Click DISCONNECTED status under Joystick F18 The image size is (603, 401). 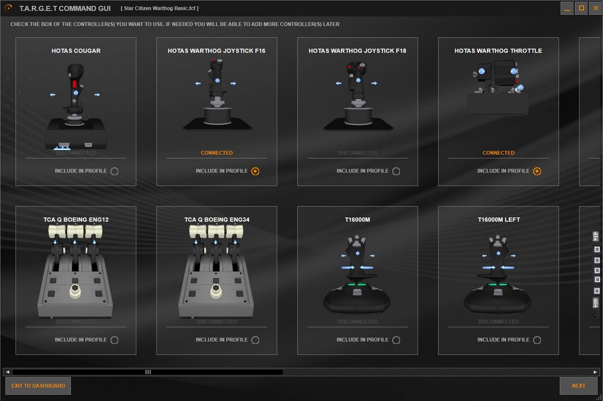click(x=358, y=153)
